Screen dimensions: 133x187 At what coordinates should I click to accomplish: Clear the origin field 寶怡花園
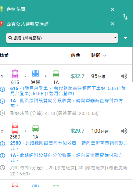coord(112,9)
